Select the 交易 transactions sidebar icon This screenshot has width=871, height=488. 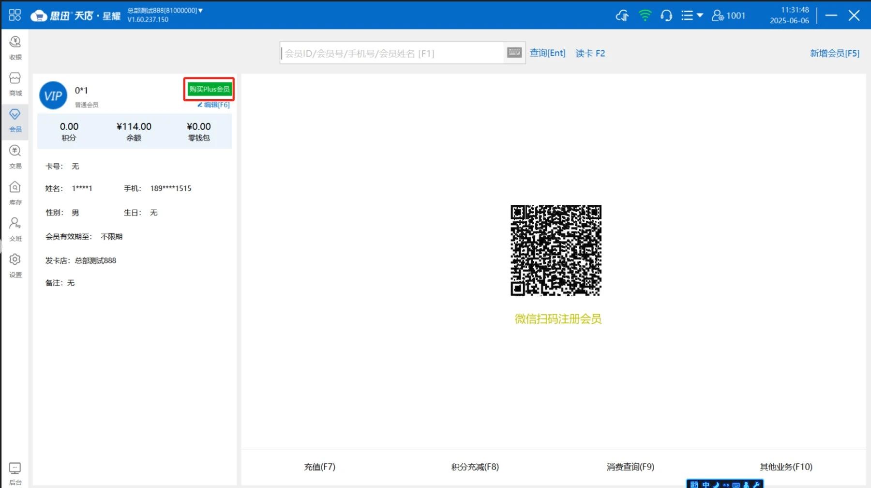15,156
